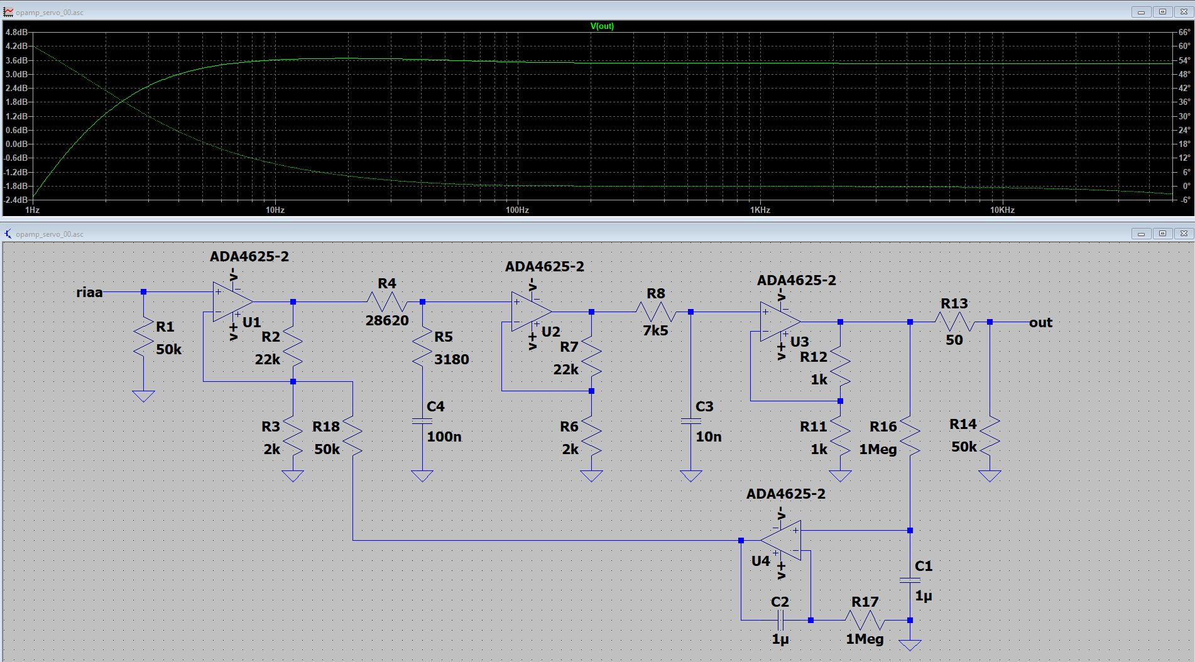Screen dimensions: 1195x662
Task: Click the R11 resistor symbol
Action: coord(841,435)
